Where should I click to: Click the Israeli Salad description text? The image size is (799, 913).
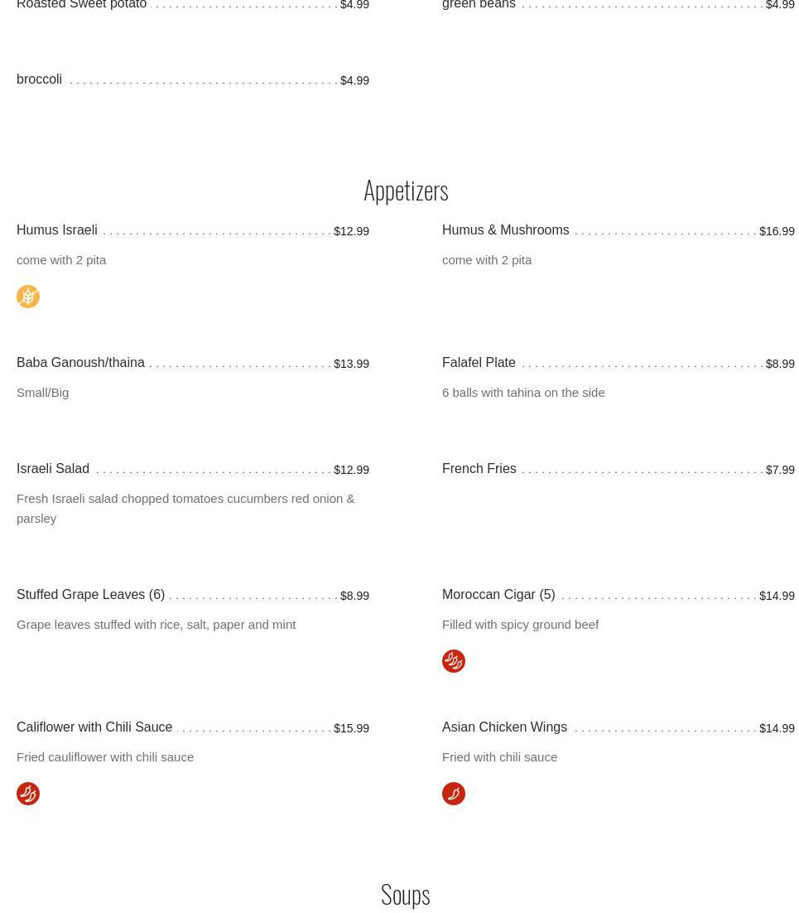(x=185, y=509)
